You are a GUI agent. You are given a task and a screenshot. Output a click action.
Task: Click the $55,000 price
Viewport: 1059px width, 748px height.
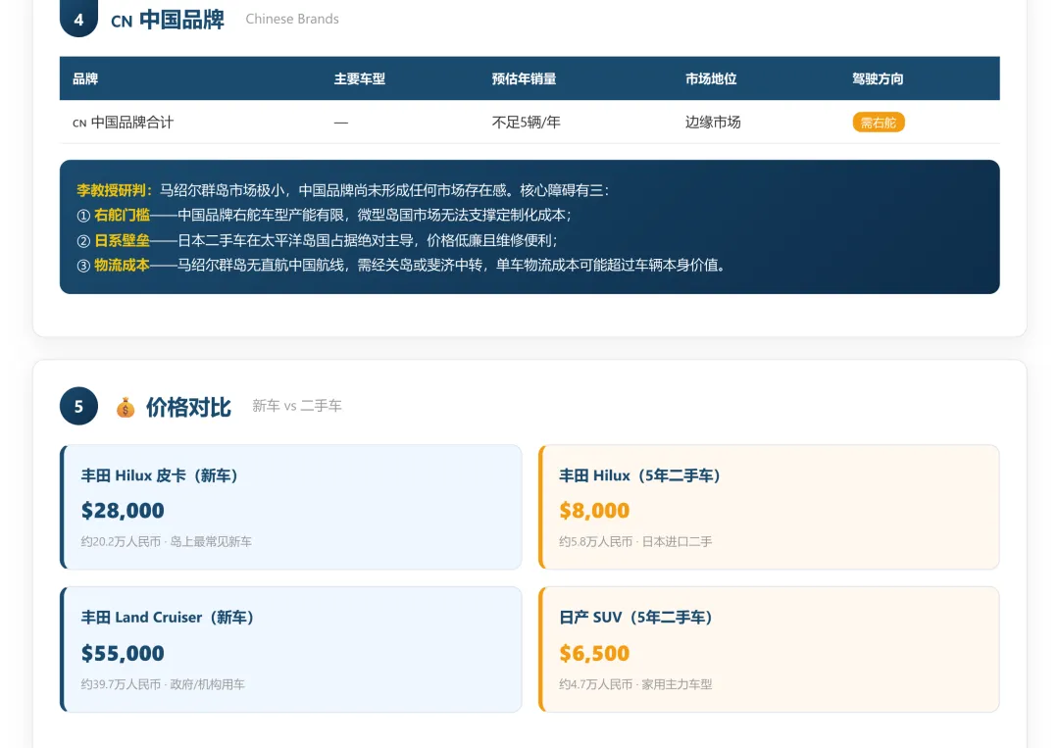123,654
